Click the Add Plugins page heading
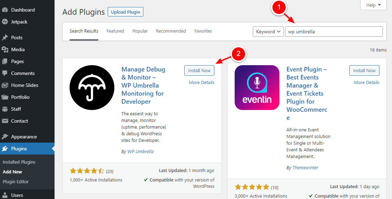This screenshot has height=199, width=392. click(x=84, y=12)
